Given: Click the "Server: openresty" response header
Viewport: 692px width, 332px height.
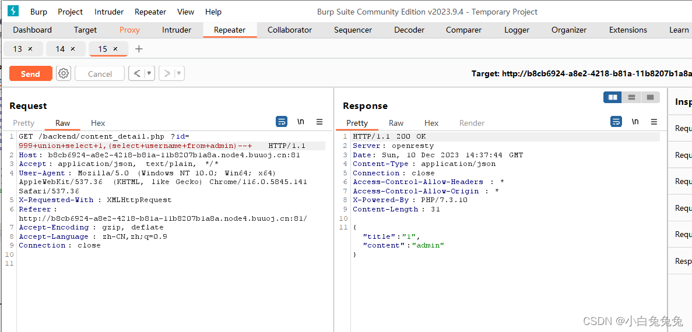Looking at the screenshot, I should click(x=394, y=146).
